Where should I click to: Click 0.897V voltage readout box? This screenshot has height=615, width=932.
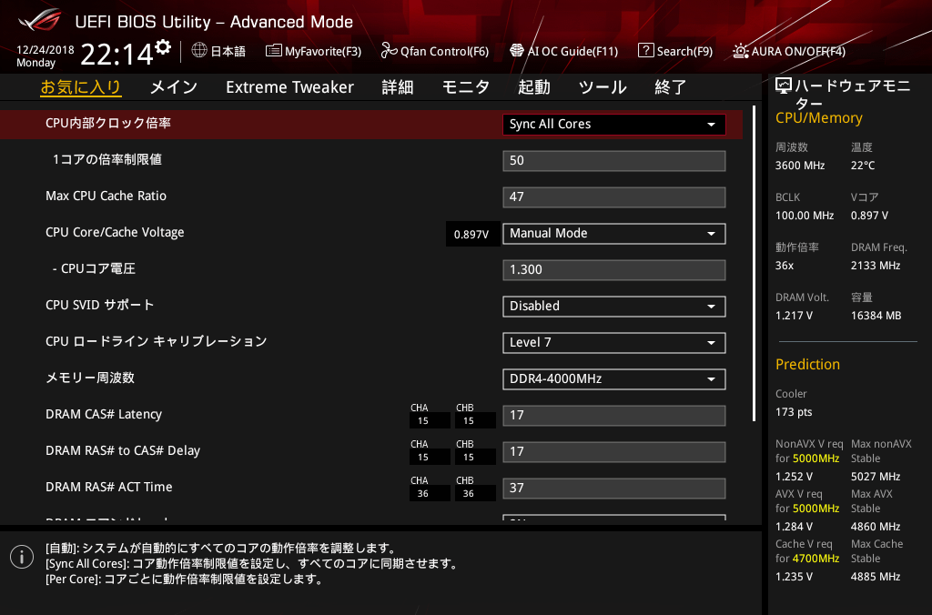tap(472, 234)
